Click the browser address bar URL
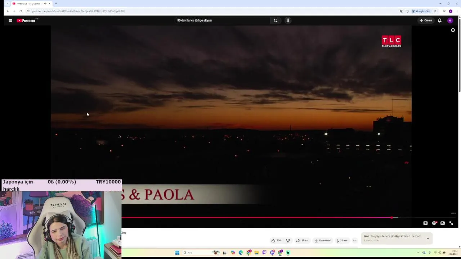461x259 pixels. click(x=78, y=11)
